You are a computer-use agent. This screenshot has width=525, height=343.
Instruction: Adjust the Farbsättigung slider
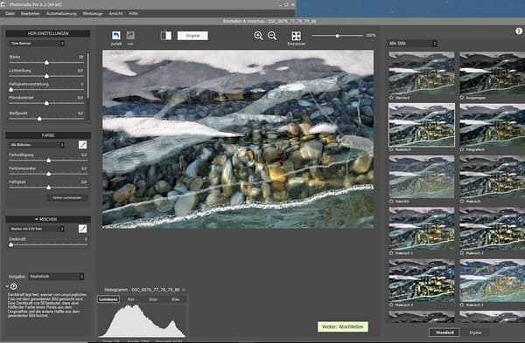[48, 161]
